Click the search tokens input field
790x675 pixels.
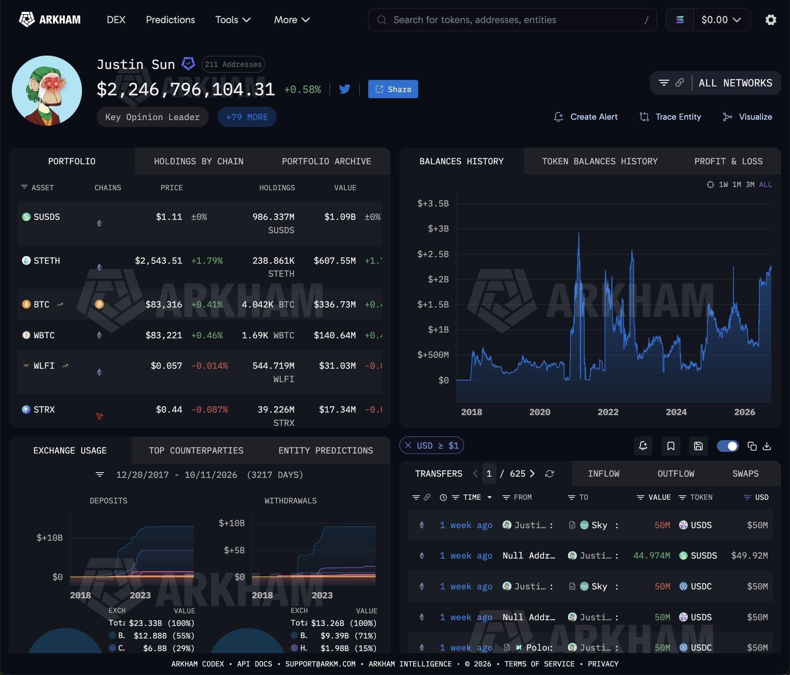pyautogui.click(x=512, y=20)
